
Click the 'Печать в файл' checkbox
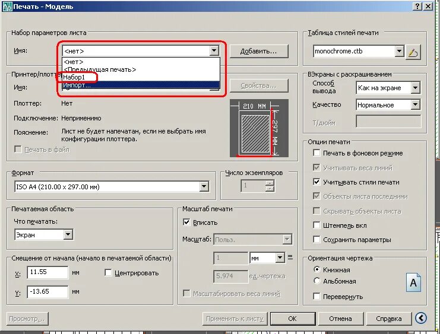tap(18, 149)
